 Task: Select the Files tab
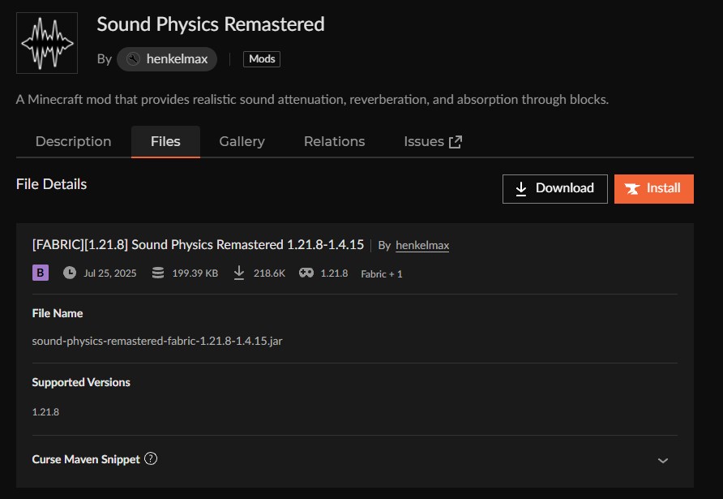click(x=165, y=141)
